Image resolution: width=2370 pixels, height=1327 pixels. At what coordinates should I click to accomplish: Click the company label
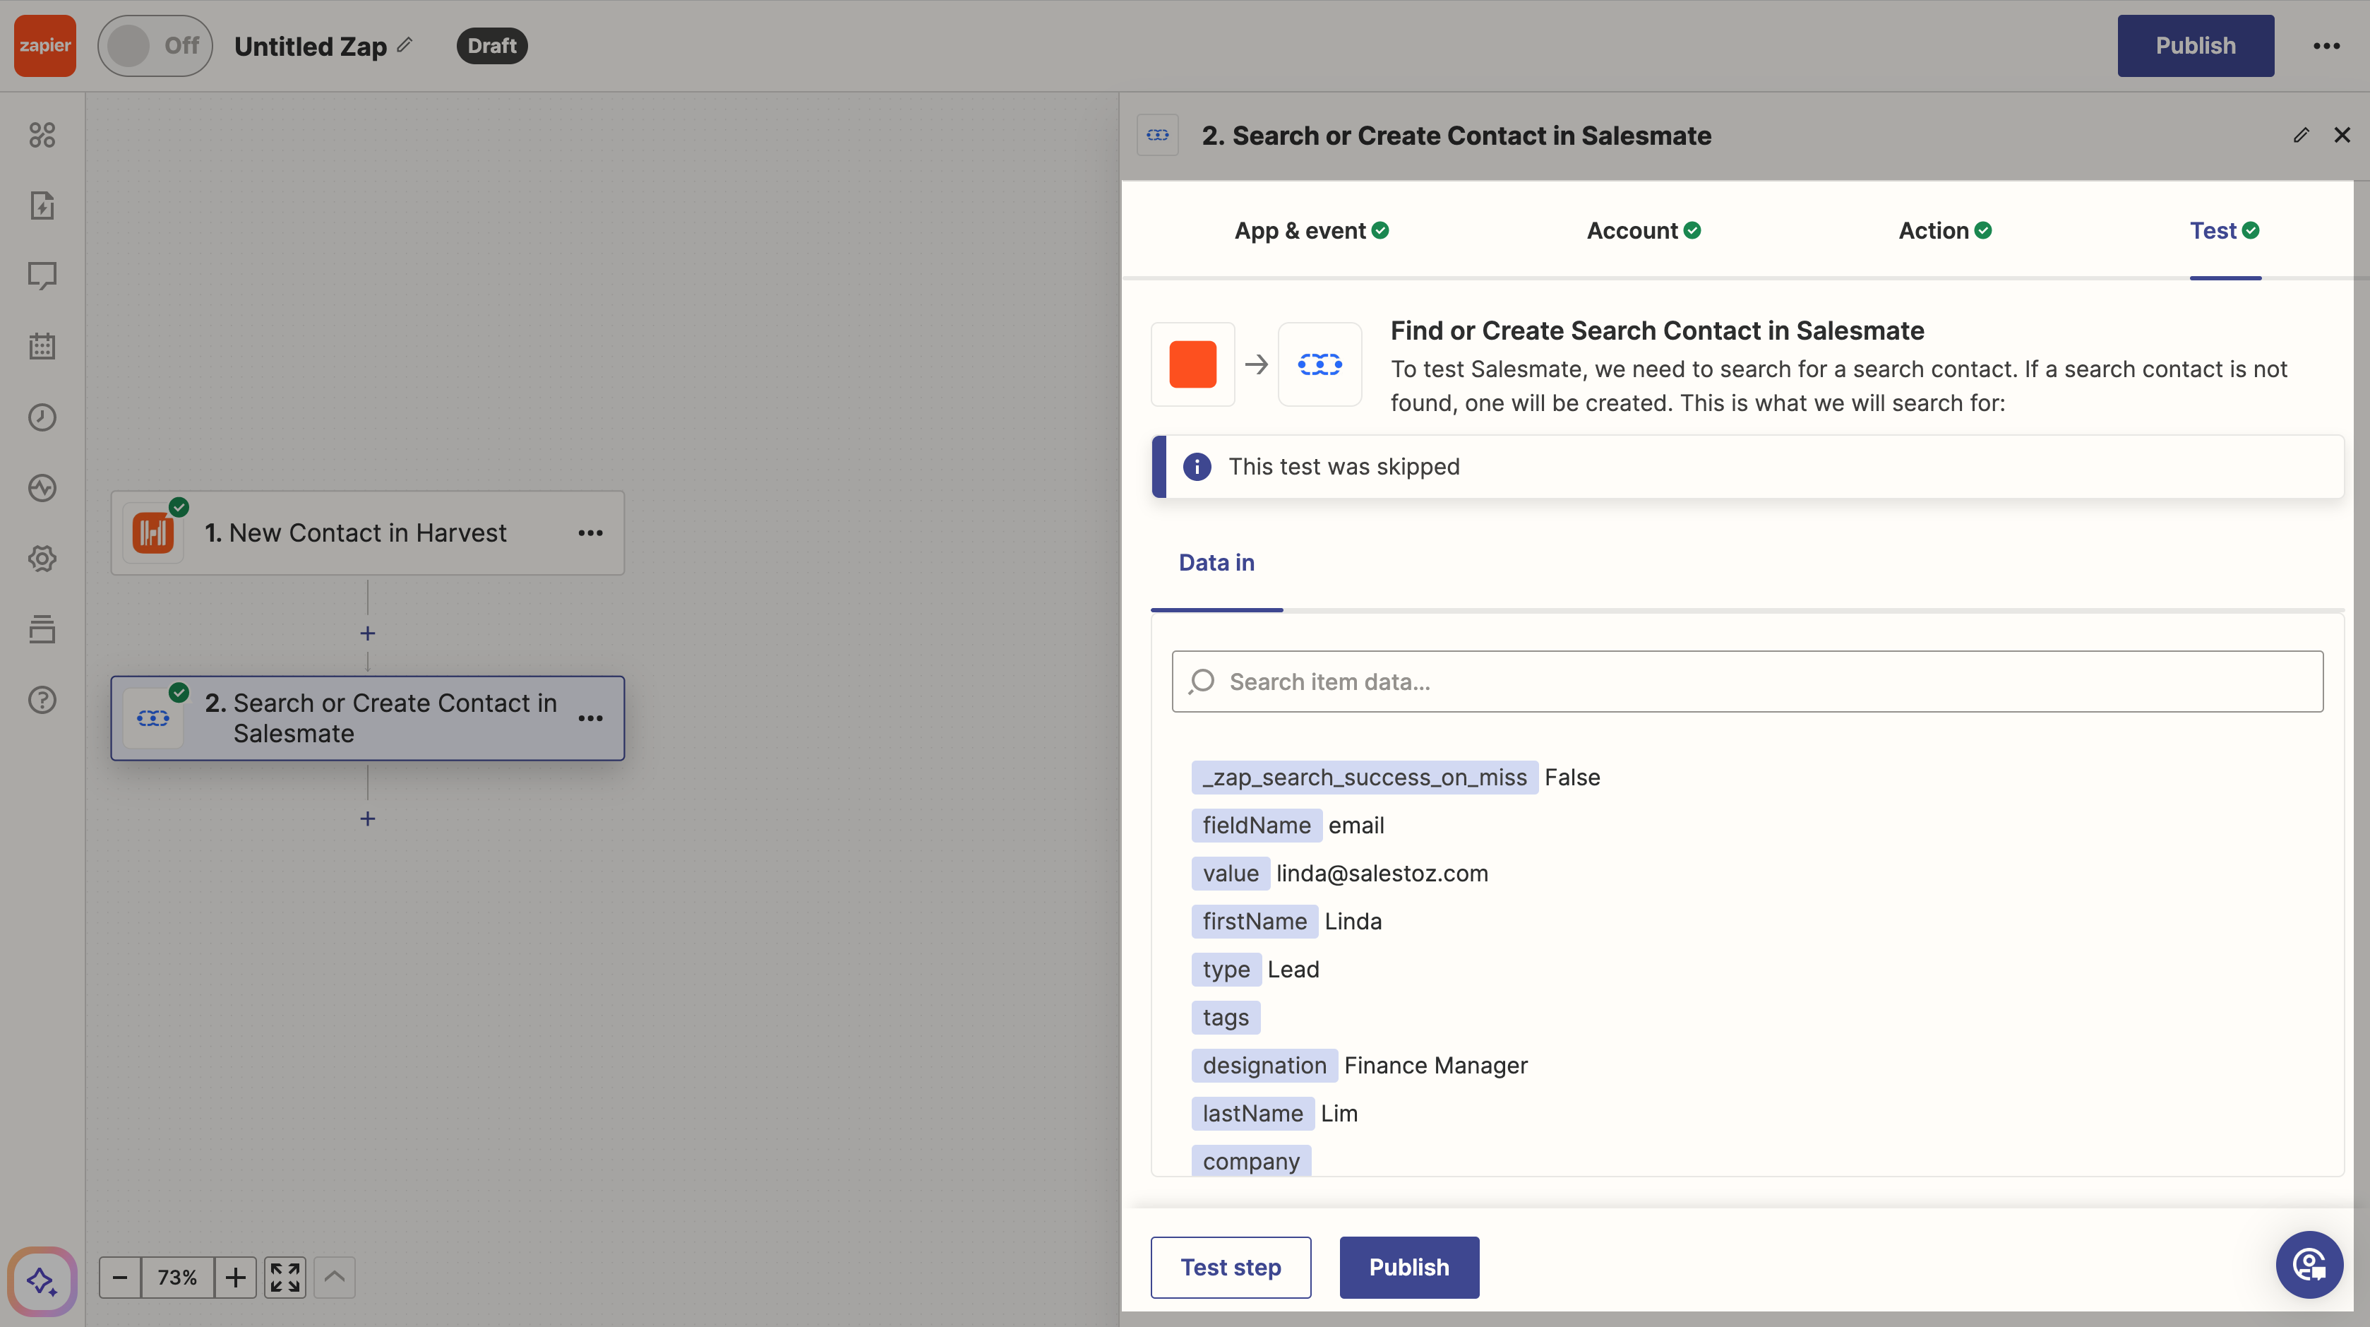click(x=1250, y=1160)
